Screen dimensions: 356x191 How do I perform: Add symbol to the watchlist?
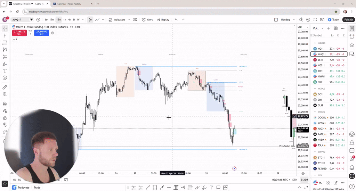tap(328, 28)
